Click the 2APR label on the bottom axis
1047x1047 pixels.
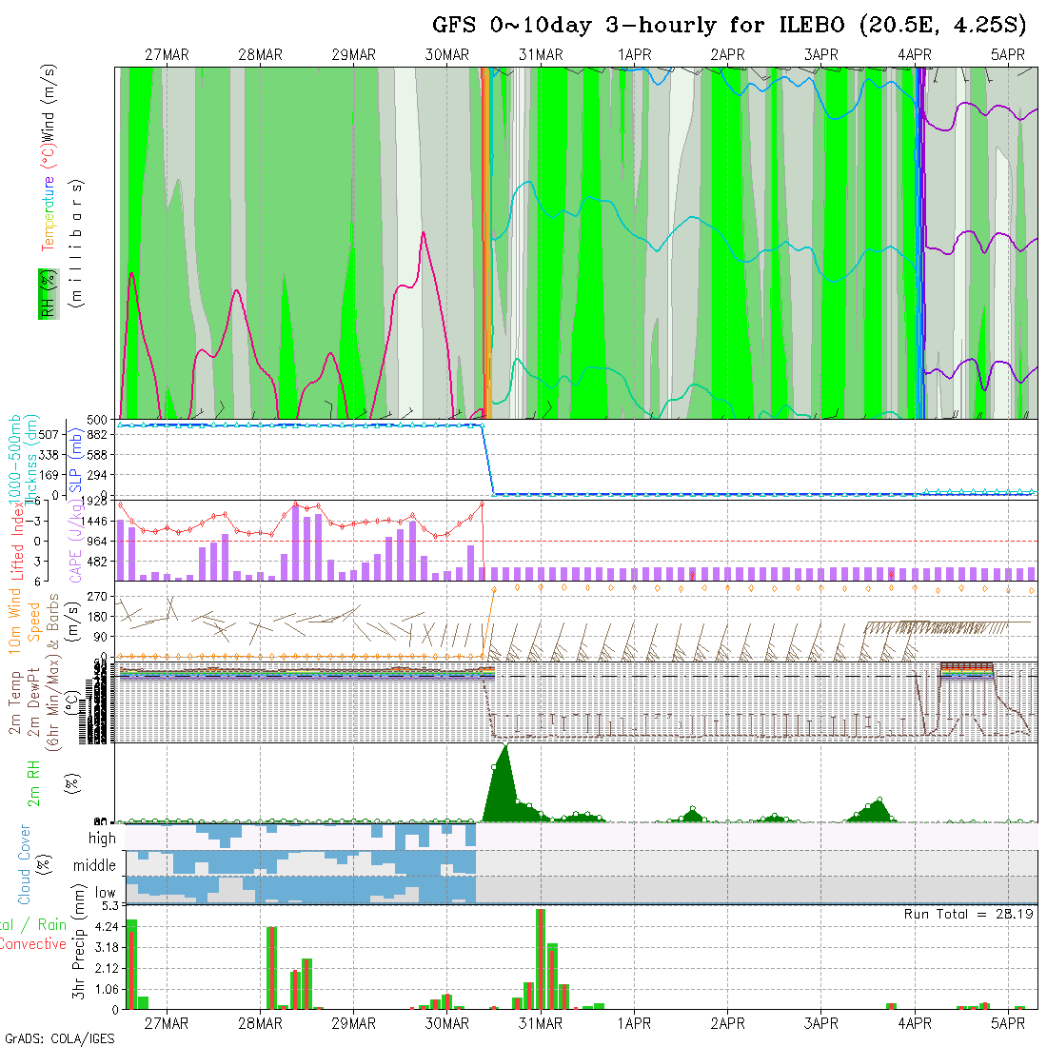728,1023
